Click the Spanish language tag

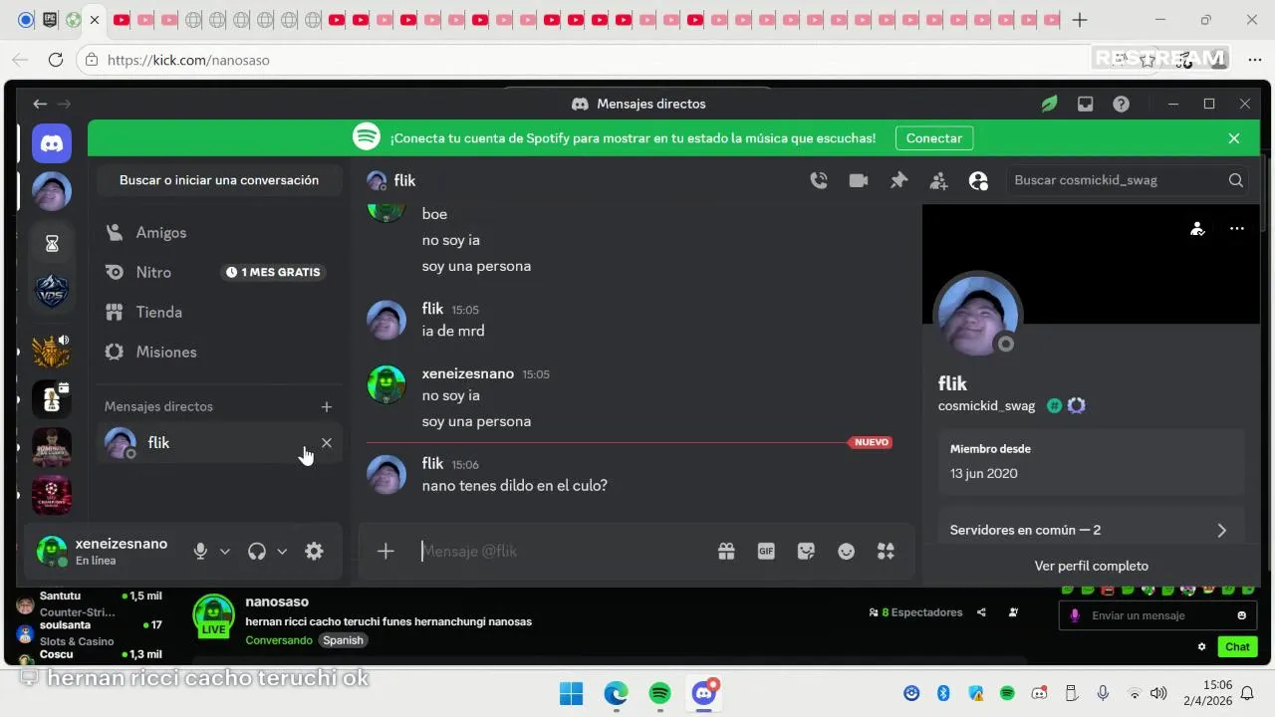pyautogui.click(x=343, y=640)
